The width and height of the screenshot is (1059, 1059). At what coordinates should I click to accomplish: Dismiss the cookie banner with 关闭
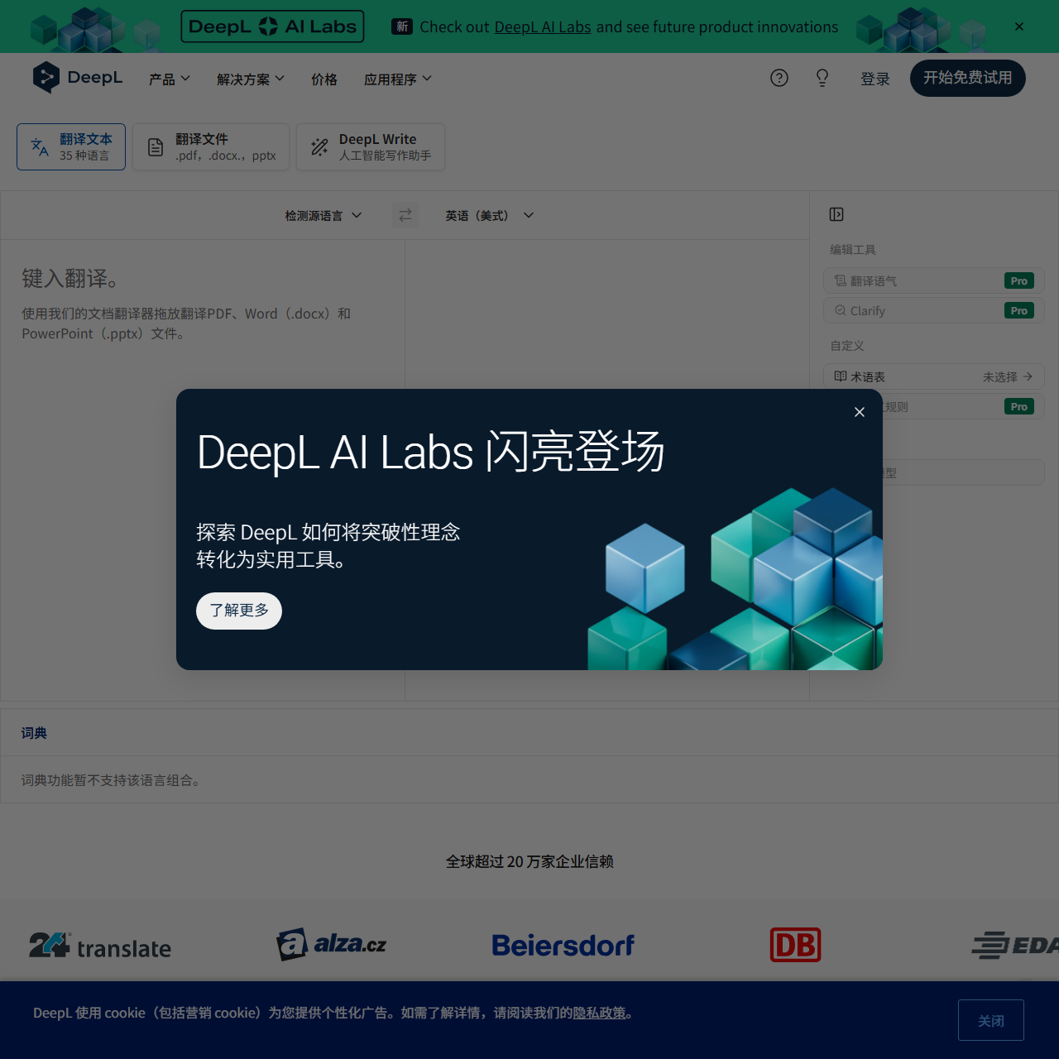990,1020
